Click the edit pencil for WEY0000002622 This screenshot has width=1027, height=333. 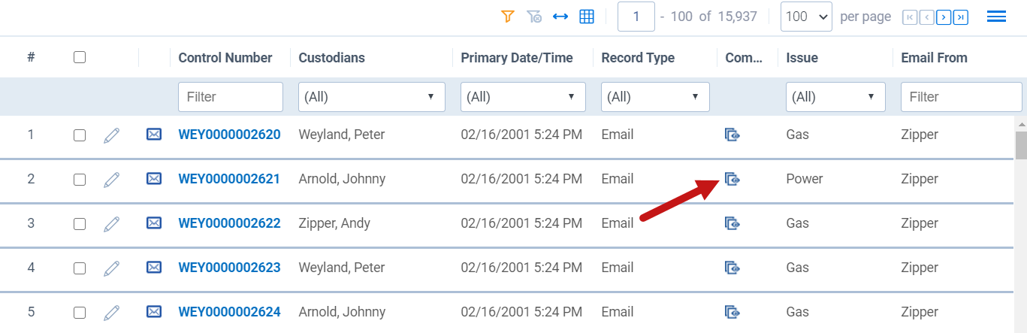coord(111,224)
